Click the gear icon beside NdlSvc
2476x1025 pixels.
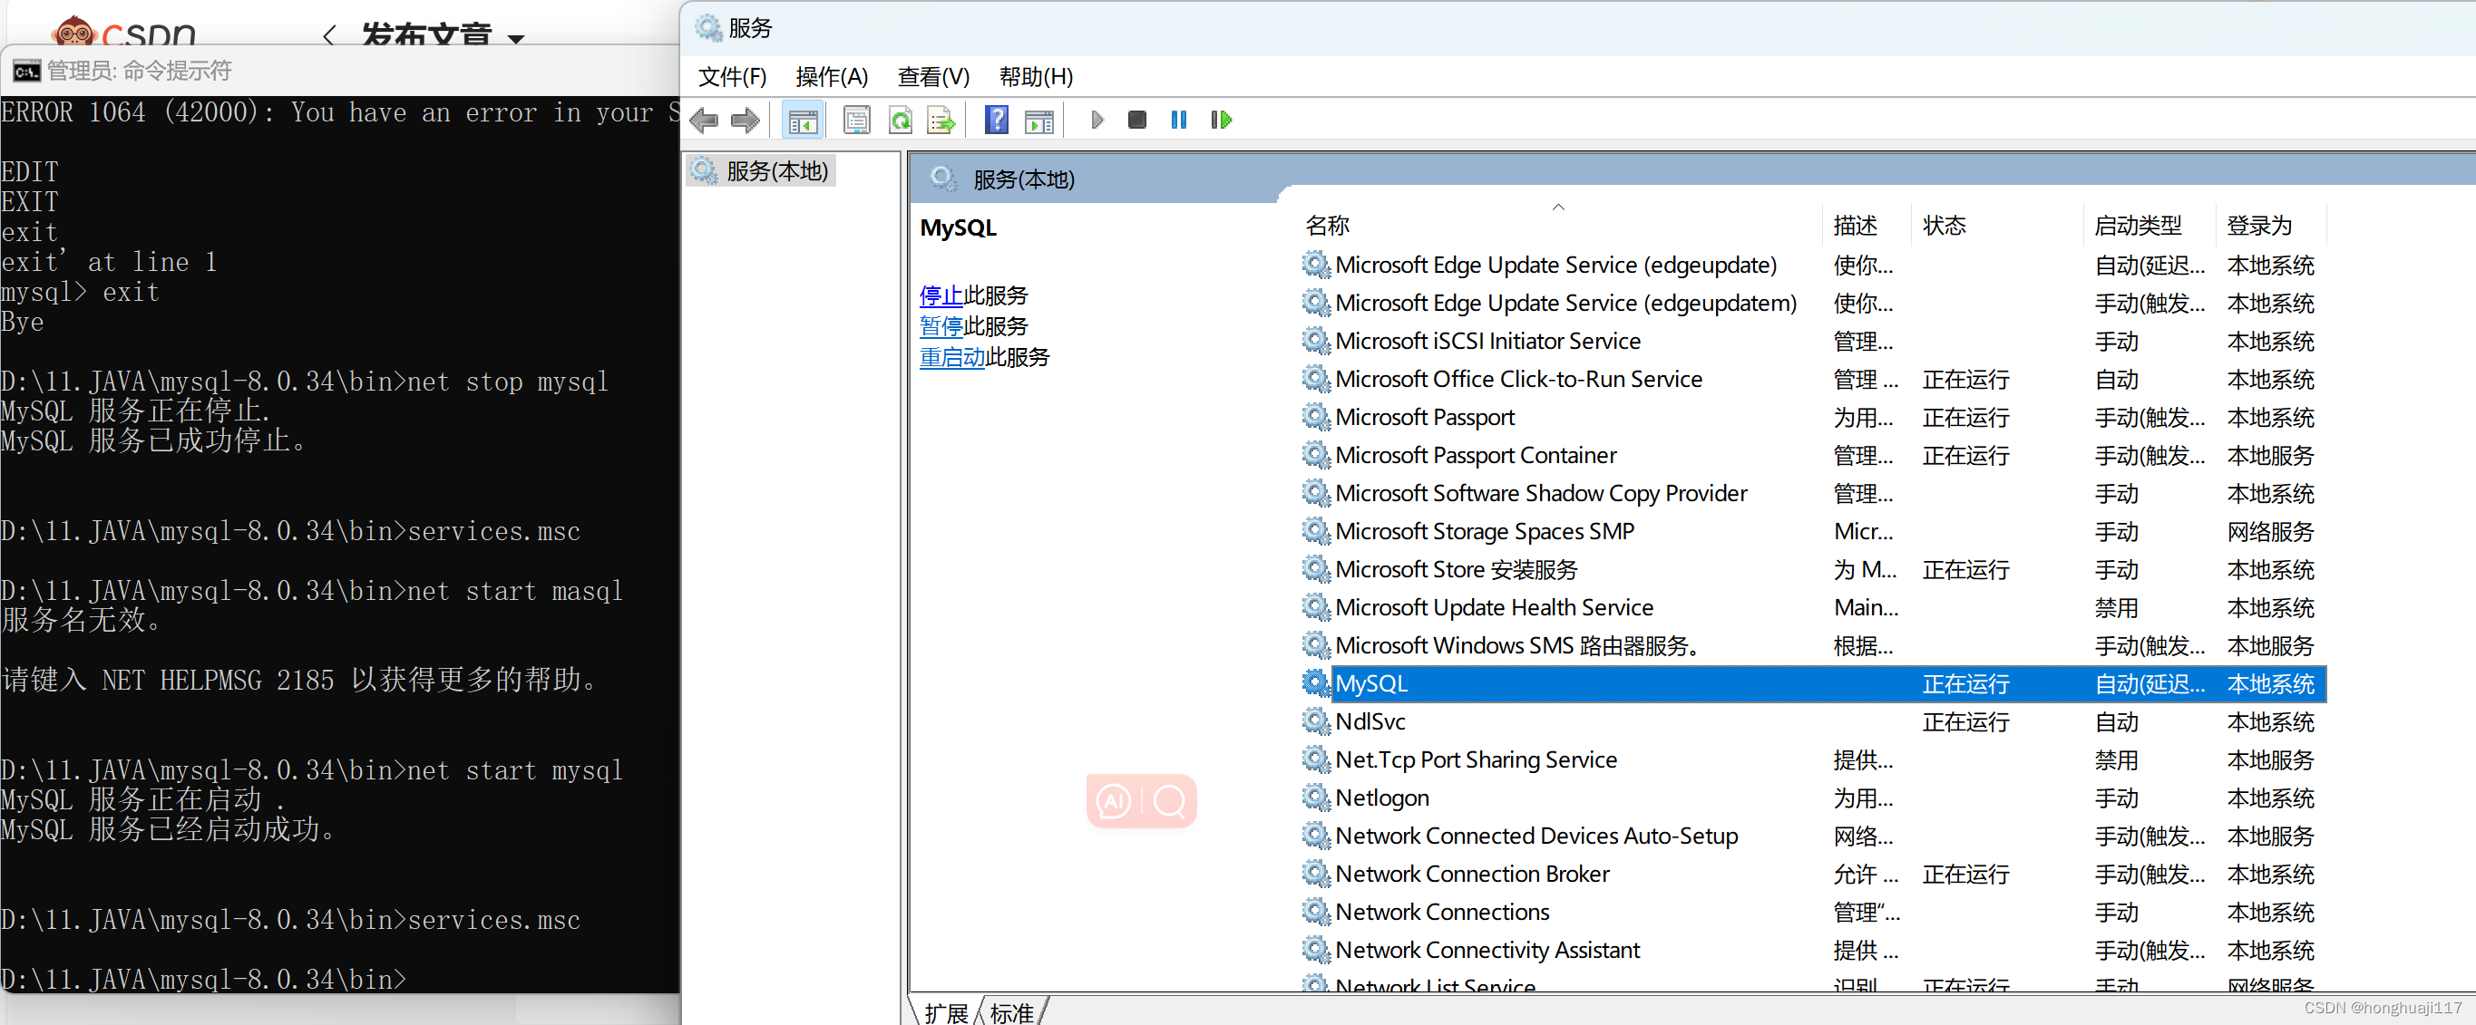click(x=1315, y=721)
